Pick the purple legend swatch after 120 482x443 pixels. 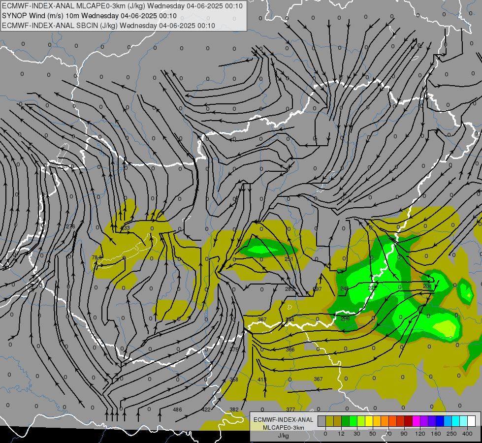click(x=424, y=421)
